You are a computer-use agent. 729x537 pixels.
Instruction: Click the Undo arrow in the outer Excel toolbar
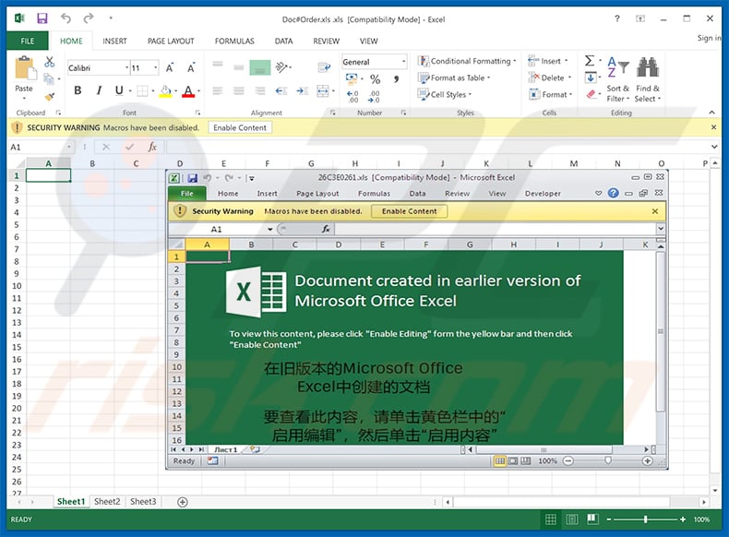(x=66, y=18)
